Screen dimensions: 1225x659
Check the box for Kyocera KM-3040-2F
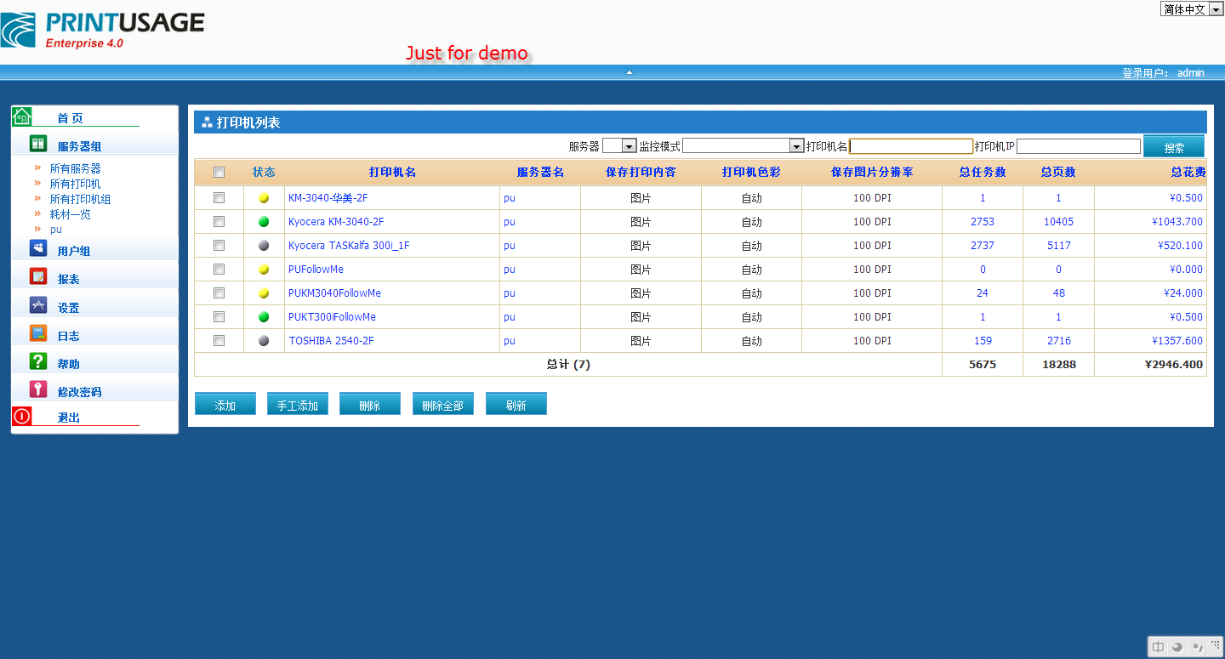pos(219,222)
